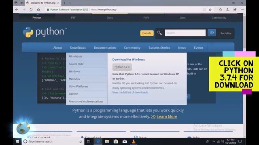Select License in Downloads menu

[x=87, y=94]
